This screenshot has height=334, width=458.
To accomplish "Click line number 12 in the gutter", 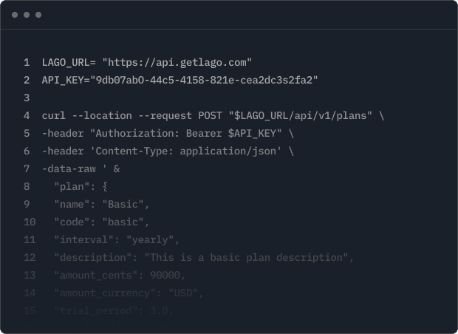I will [30, 257].
